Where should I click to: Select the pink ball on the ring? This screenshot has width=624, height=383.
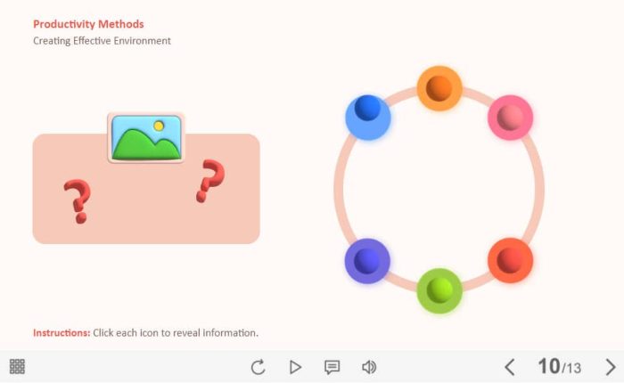pos(510,118)
